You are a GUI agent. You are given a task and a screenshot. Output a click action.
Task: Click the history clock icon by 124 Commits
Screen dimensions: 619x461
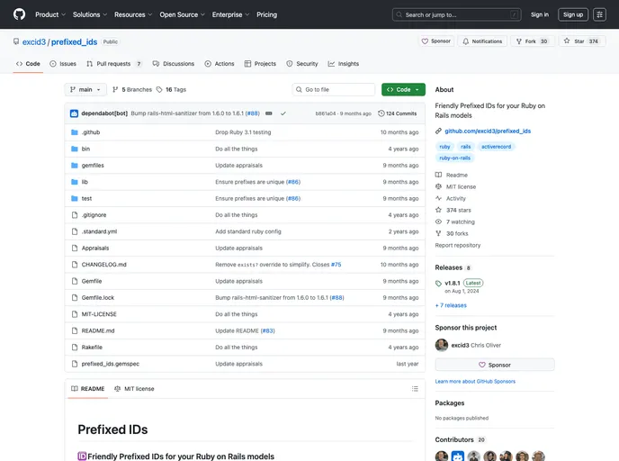(x=381, y=113)
